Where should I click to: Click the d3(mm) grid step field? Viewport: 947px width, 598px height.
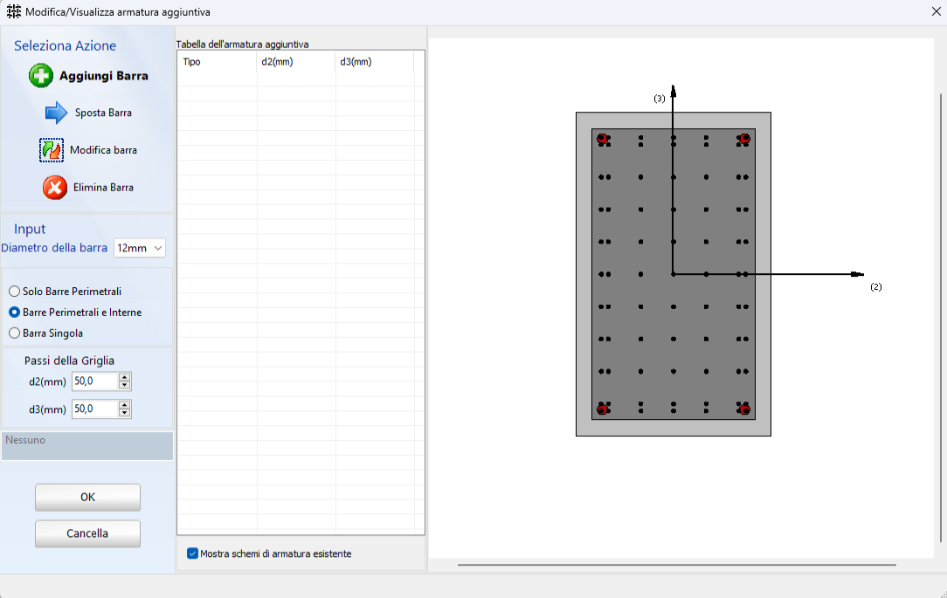pos(95,409)
